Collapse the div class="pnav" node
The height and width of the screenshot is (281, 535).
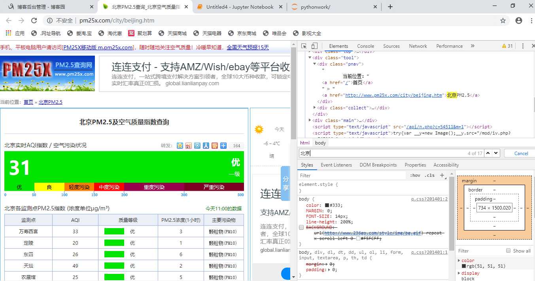tap(315, 64)
